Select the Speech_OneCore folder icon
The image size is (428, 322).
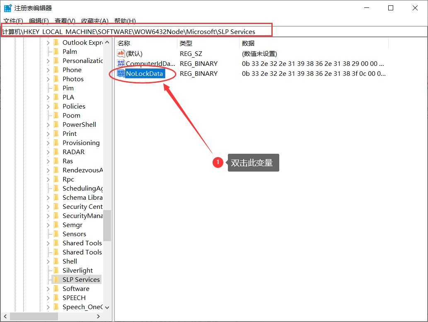click(56, 307)
